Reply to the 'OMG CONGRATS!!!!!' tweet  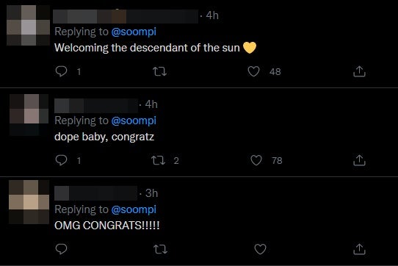tap(61, 249)
